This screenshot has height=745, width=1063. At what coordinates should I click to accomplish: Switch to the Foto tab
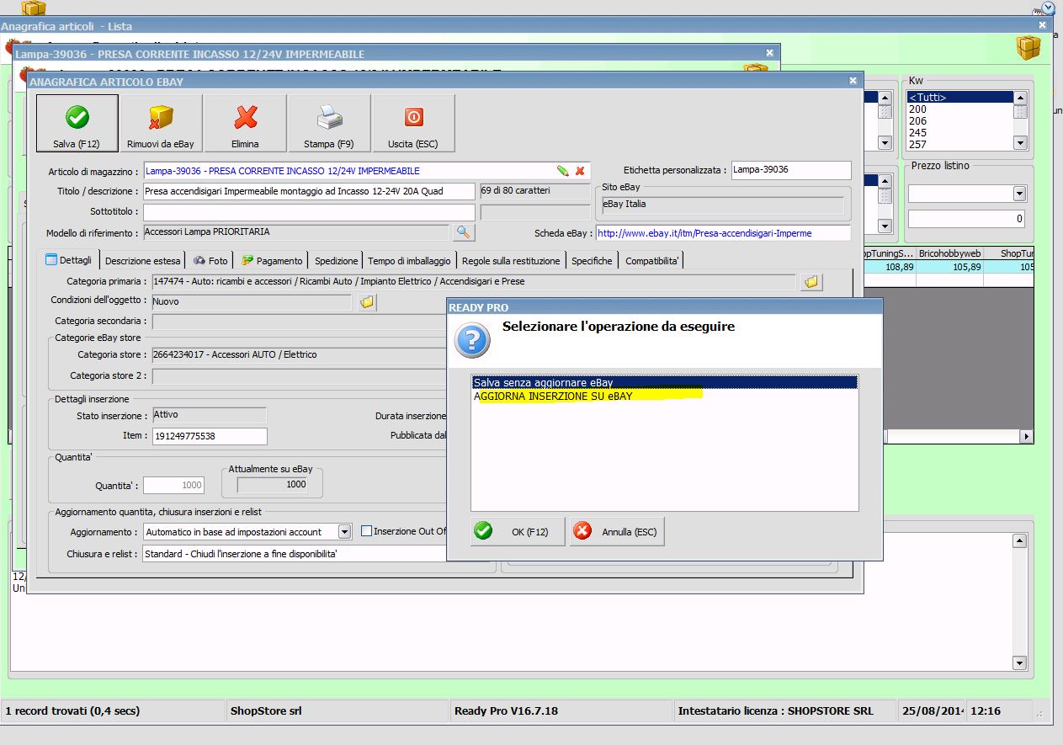[x=210, y=261]
